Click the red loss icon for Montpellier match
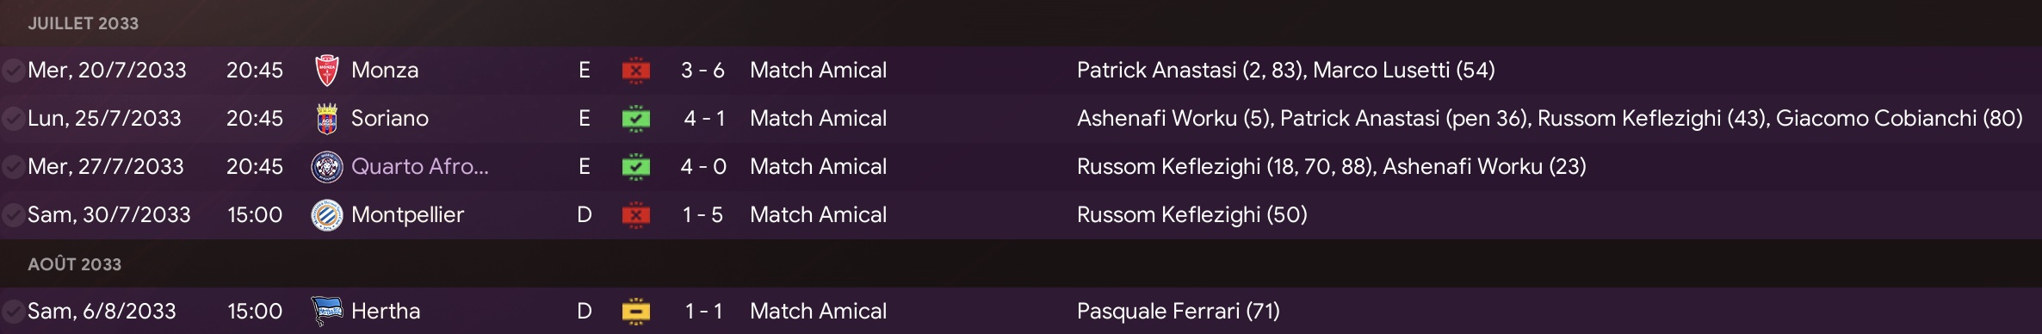 [x=636, y=215]
